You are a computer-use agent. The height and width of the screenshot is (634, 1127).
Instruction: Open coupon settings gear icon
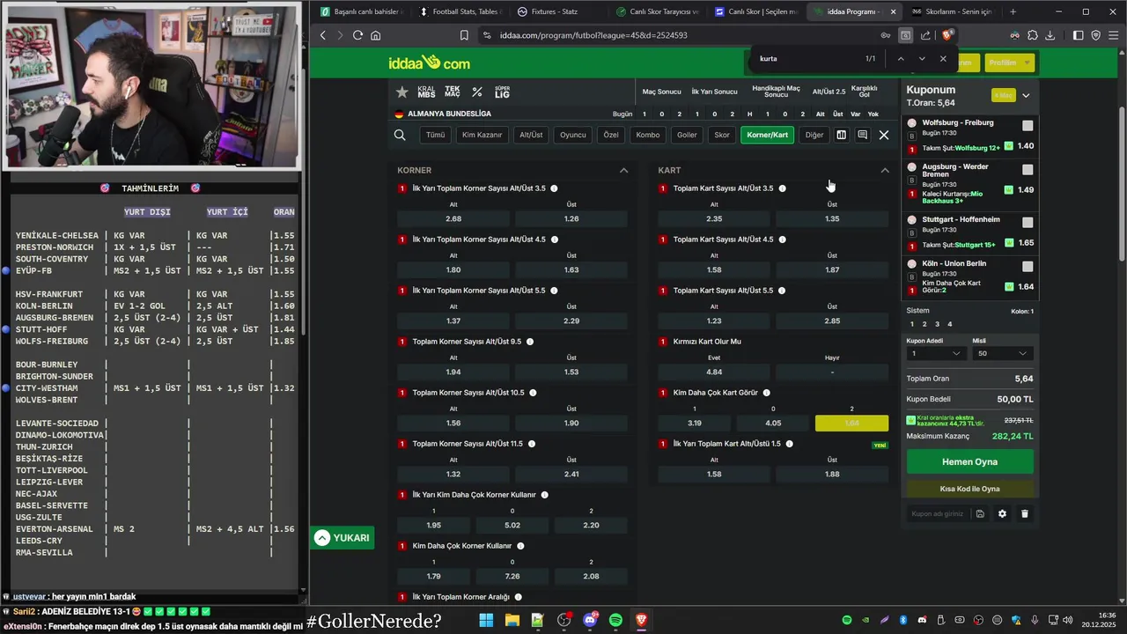coord(1002,513)
